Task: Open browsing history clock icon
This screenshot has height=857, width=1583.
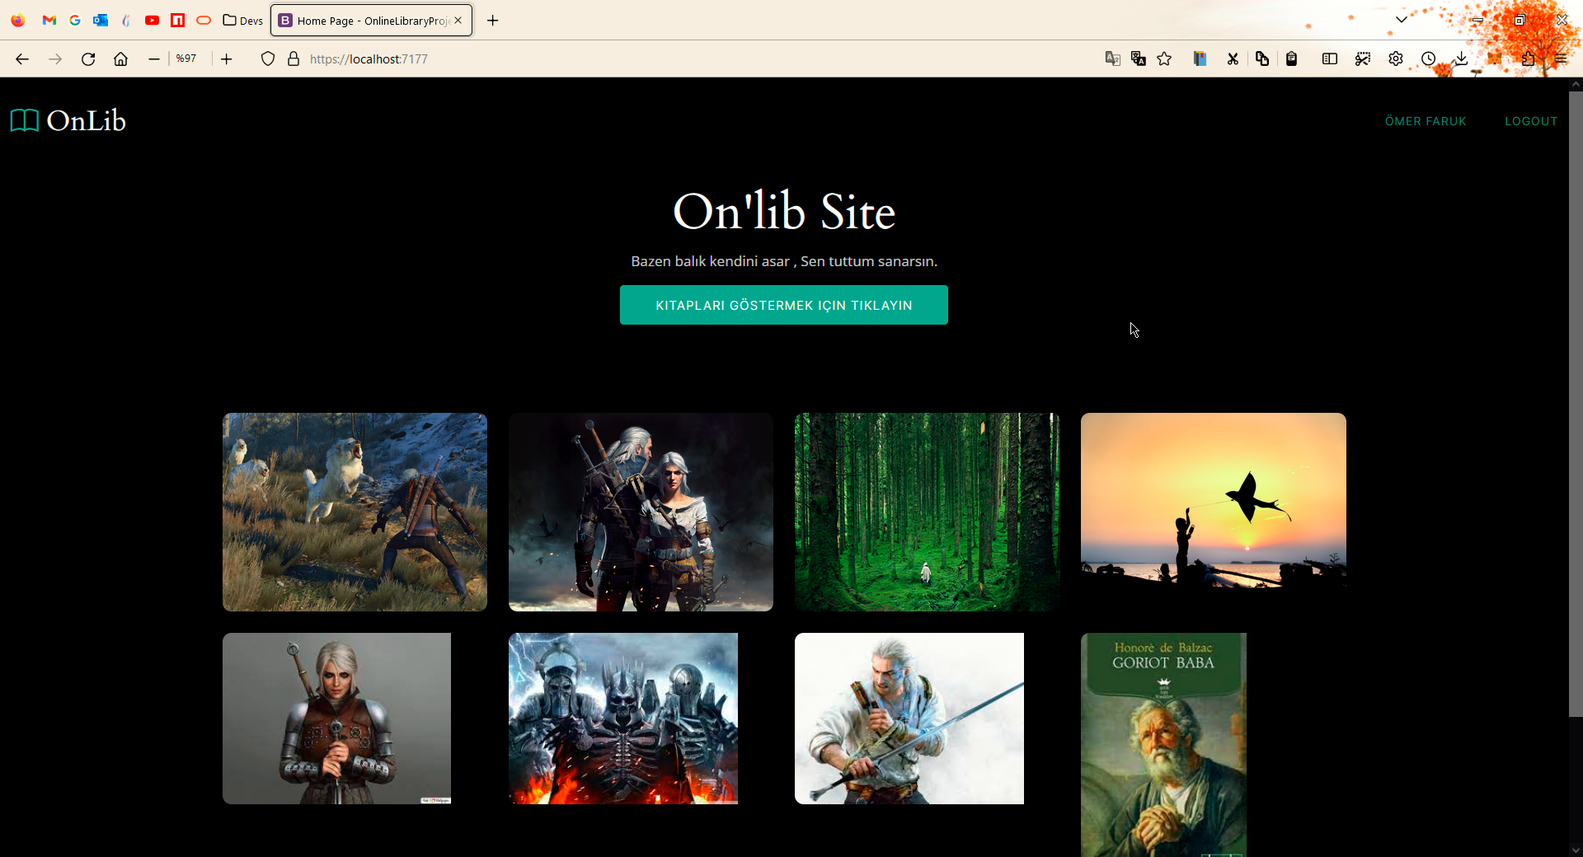Action: (x=1429, y=59)
